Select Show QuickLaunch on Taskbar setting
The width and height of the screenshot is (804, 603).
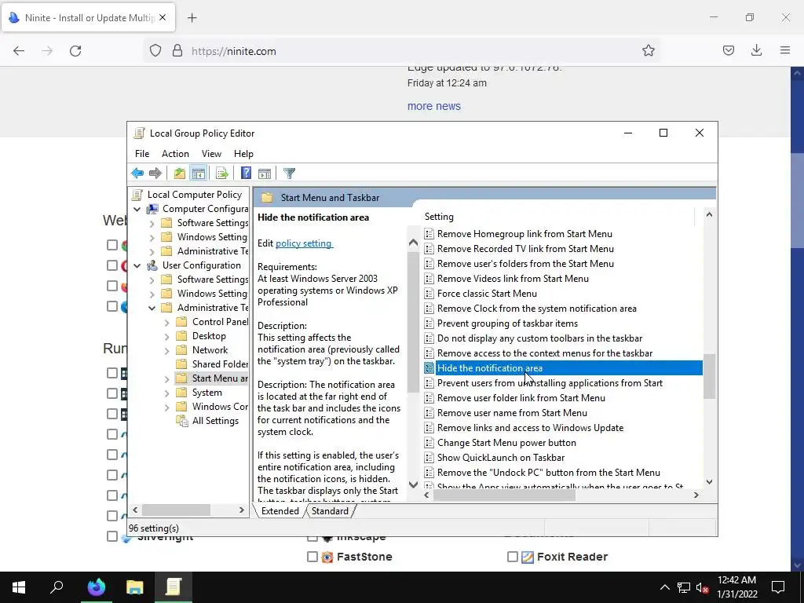501,458
